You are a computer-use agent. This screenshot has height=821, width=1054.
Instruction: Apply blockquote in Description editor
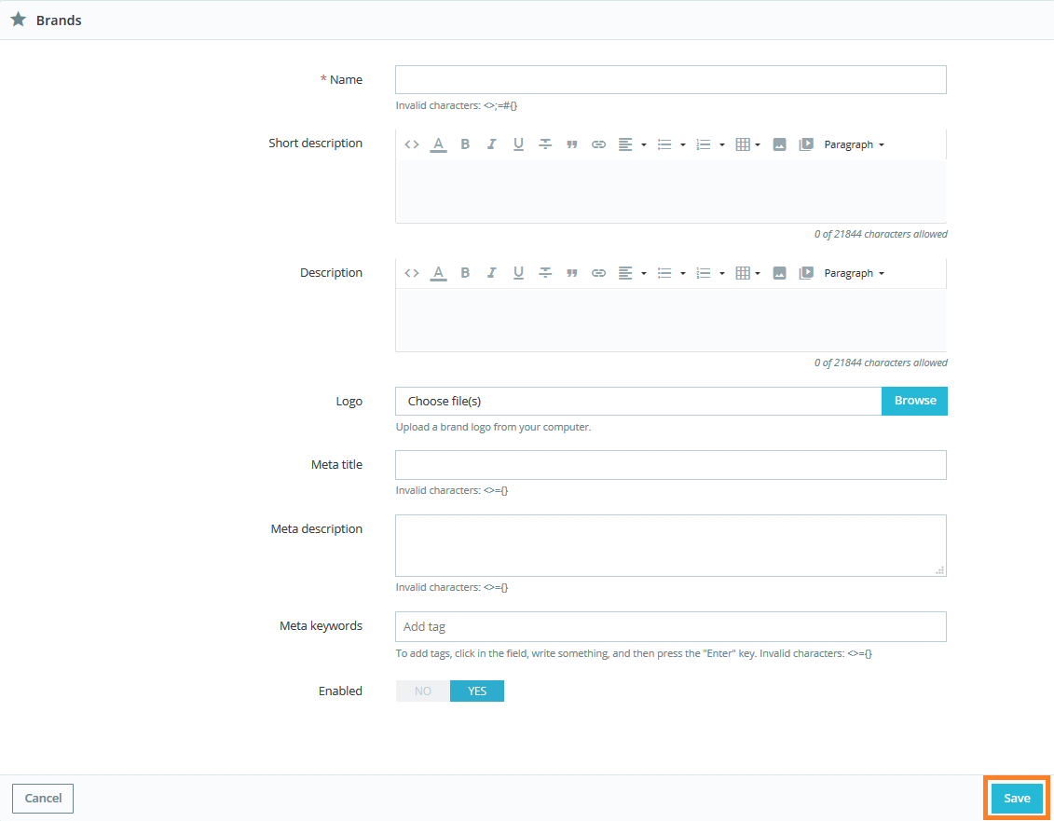pyautogui.click(x=572, y=273)
